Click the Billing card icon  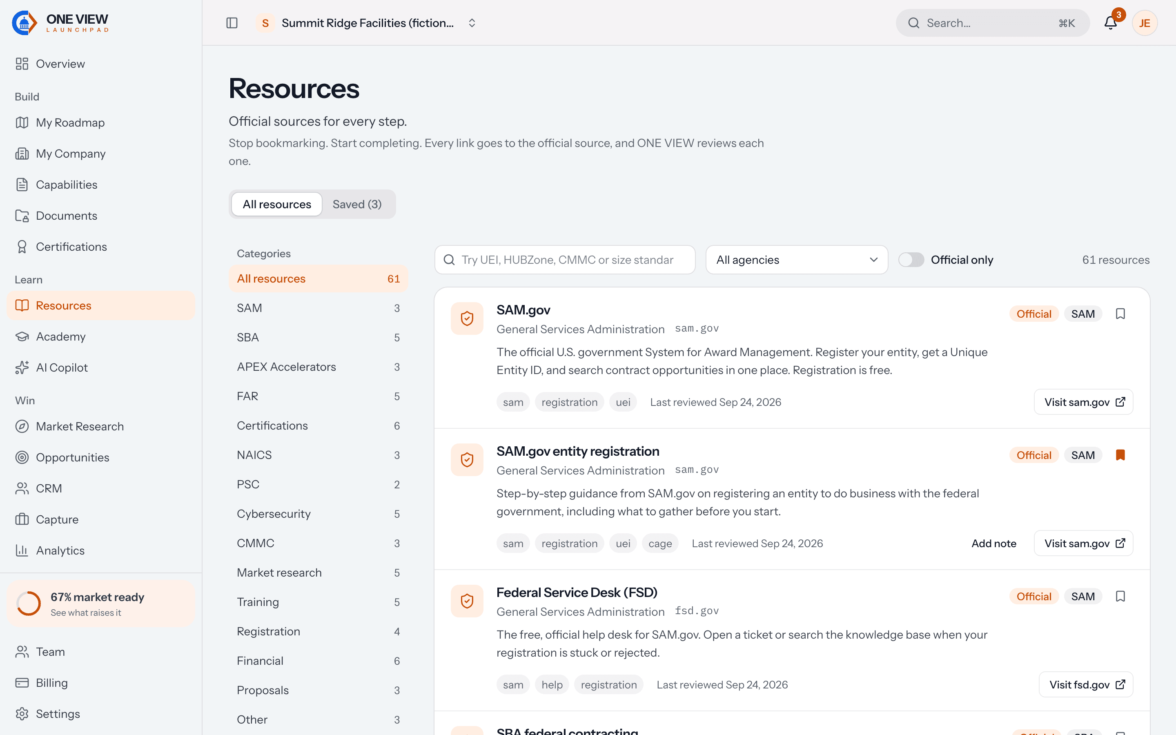[22, 683]
